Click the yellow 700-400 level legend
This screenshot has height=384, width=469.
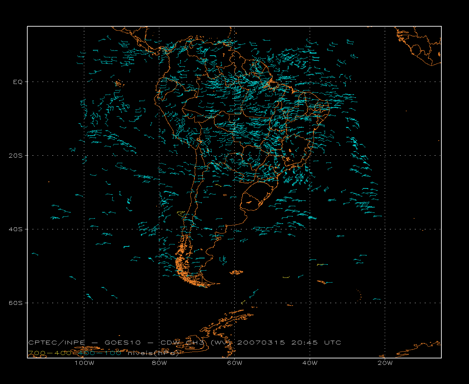click(50, 353)
